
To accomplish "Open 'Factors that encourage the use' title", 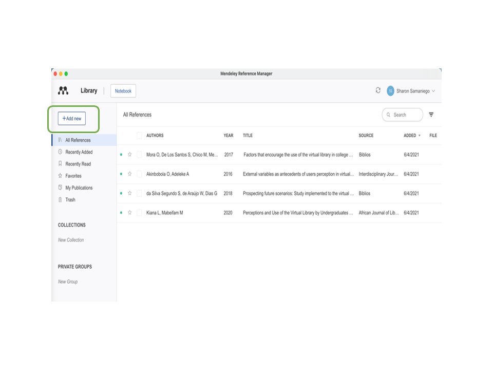I will coord(298,155).
